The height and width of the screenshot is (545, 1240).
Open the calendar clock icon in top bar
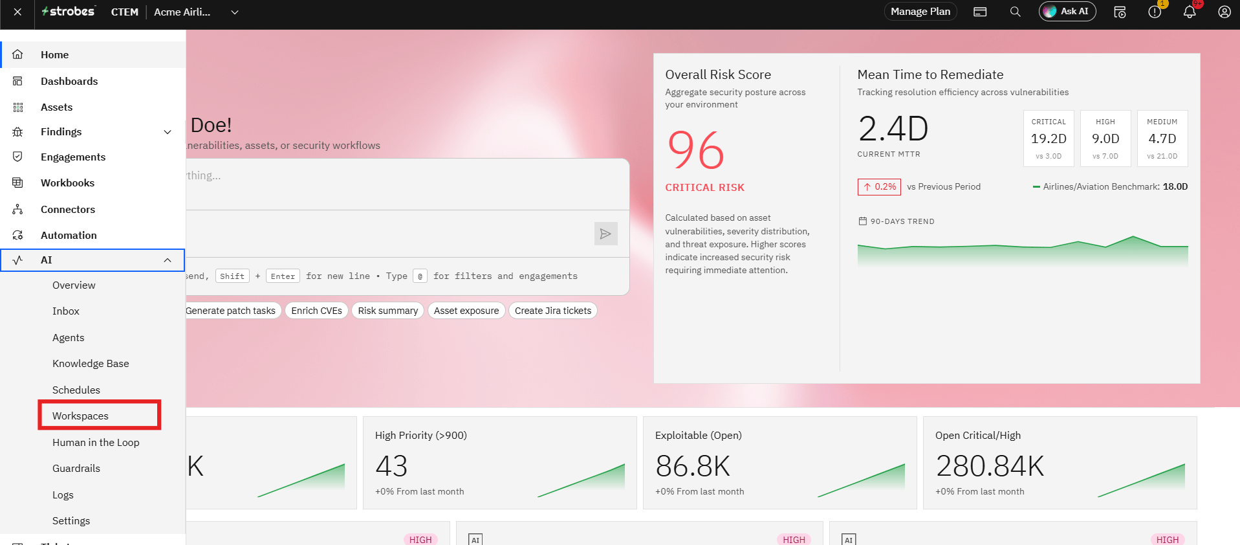click(x=1120, y=12)
